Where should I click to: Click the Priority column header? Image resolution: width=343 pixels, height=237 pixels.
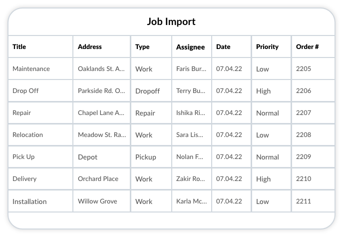(x=267, y=47)
